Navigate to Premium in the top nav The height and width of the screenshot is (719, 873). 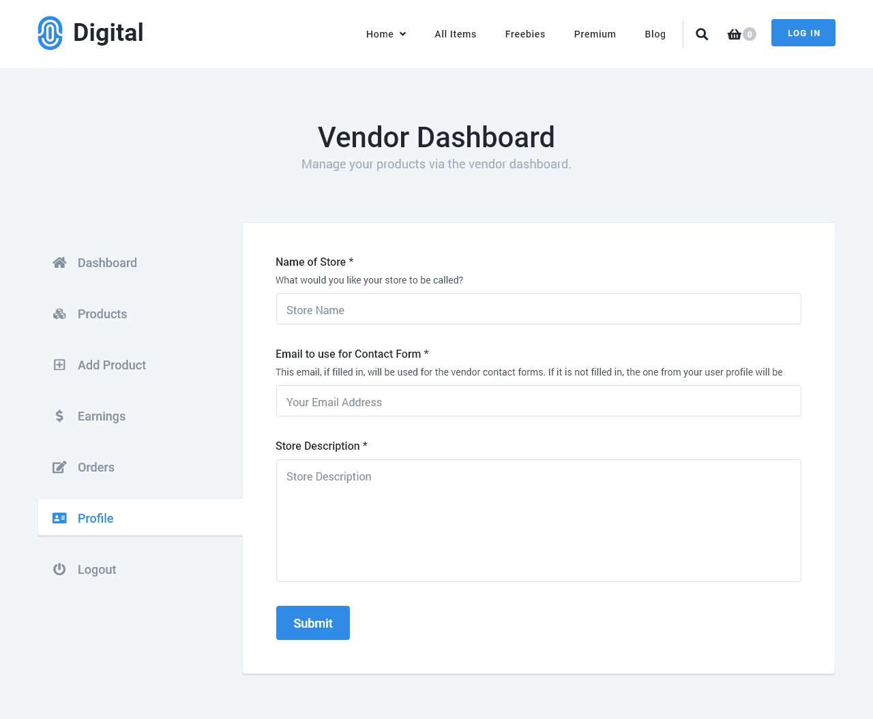[x=594, y=34]
